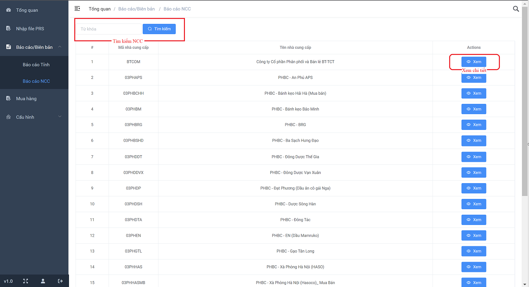529x287 pixels.
Task: Open the user profile icon
Action: [x=43, y=281]
